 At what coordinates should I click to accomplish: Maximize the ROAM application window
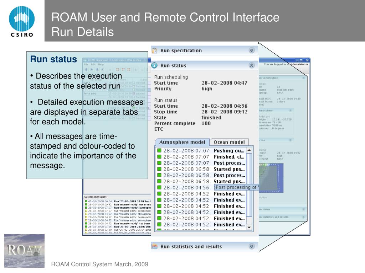pyautogui.click(x=301, y=60)
